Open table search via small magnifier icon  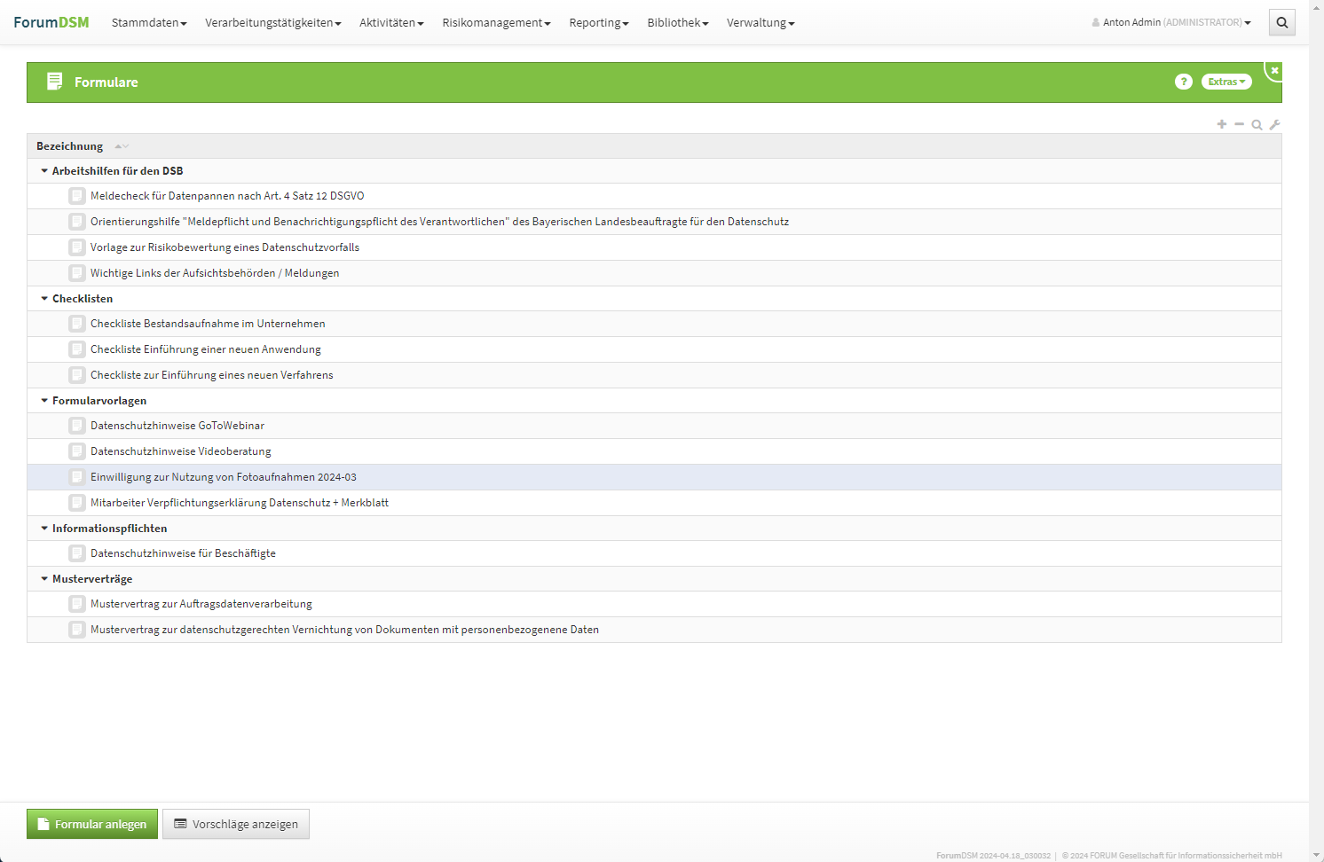[1257, 125]
